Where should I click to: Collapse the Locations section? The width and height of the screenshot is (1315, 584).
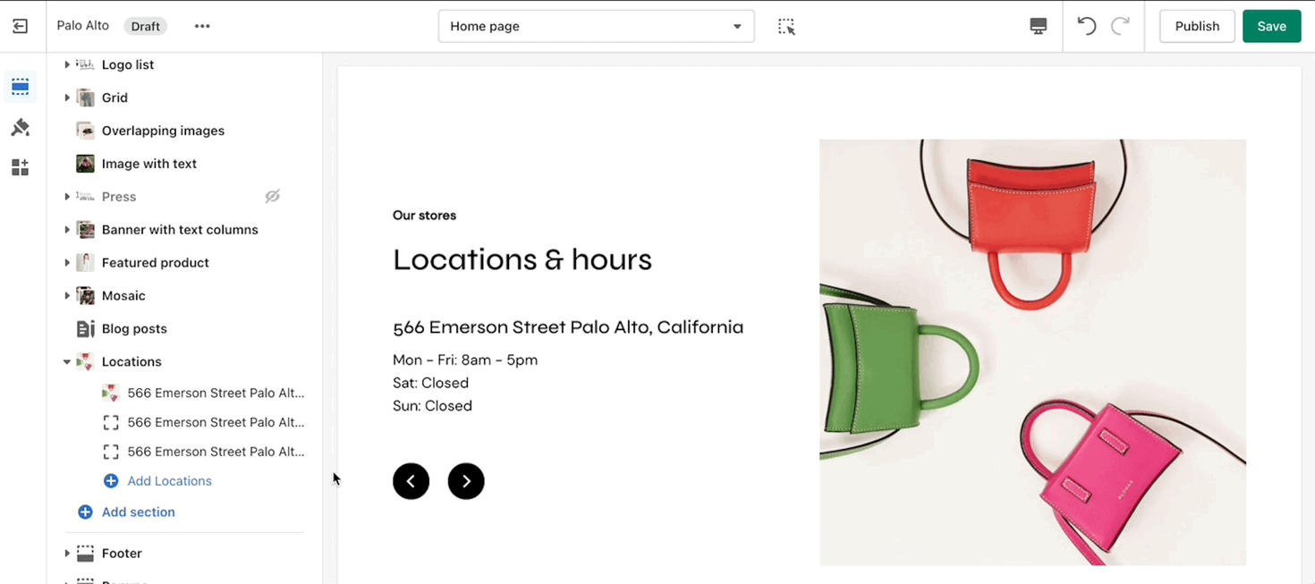coord(67,362)
